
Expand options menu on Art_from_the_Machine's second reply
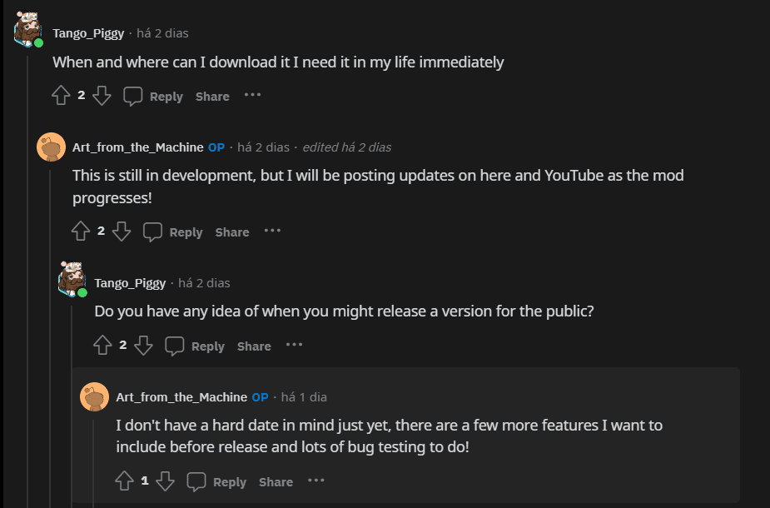(x=315, y=481)
